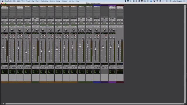Viewport: 187px width, 105px height.
Task: Open Master 1 output selector
Action: click(x=120, y=20)
